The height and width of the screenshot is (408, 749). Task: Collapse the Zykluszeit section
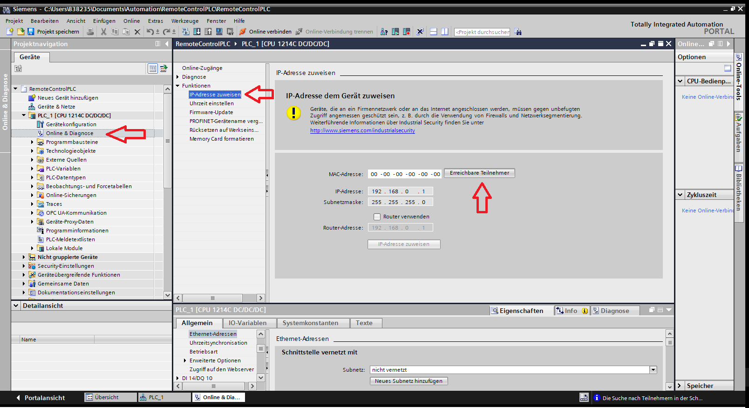(x=680, y=195)
